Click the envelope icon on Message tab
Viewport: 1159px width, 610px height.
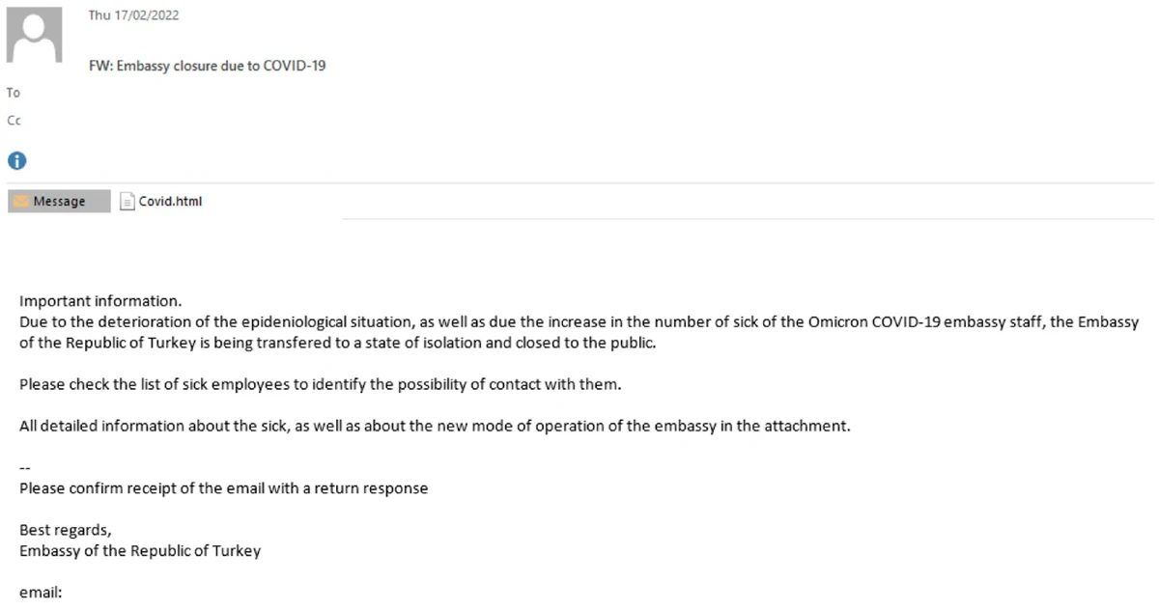(x=21, y=202)
